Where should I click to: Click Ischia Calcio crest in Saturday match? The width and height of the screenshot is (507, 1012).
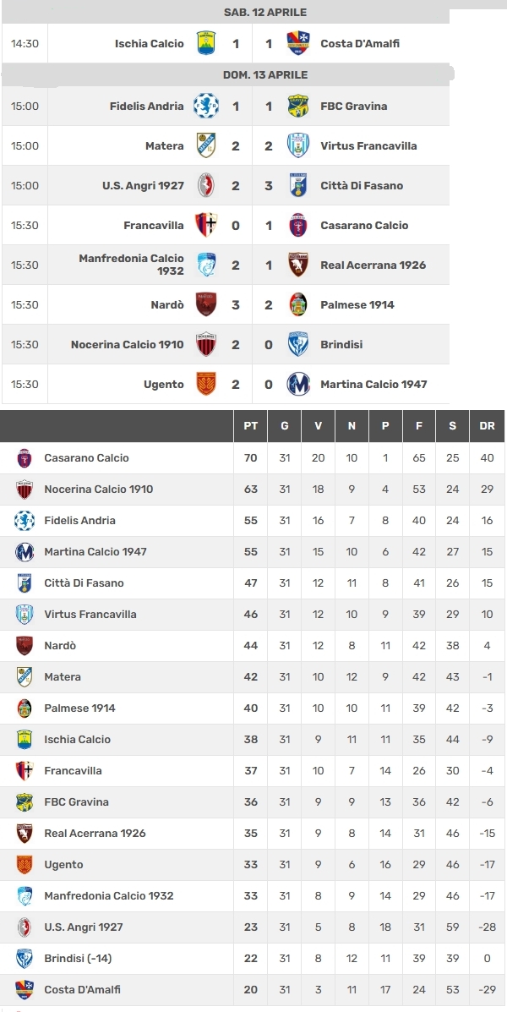[x=206, y=43]
